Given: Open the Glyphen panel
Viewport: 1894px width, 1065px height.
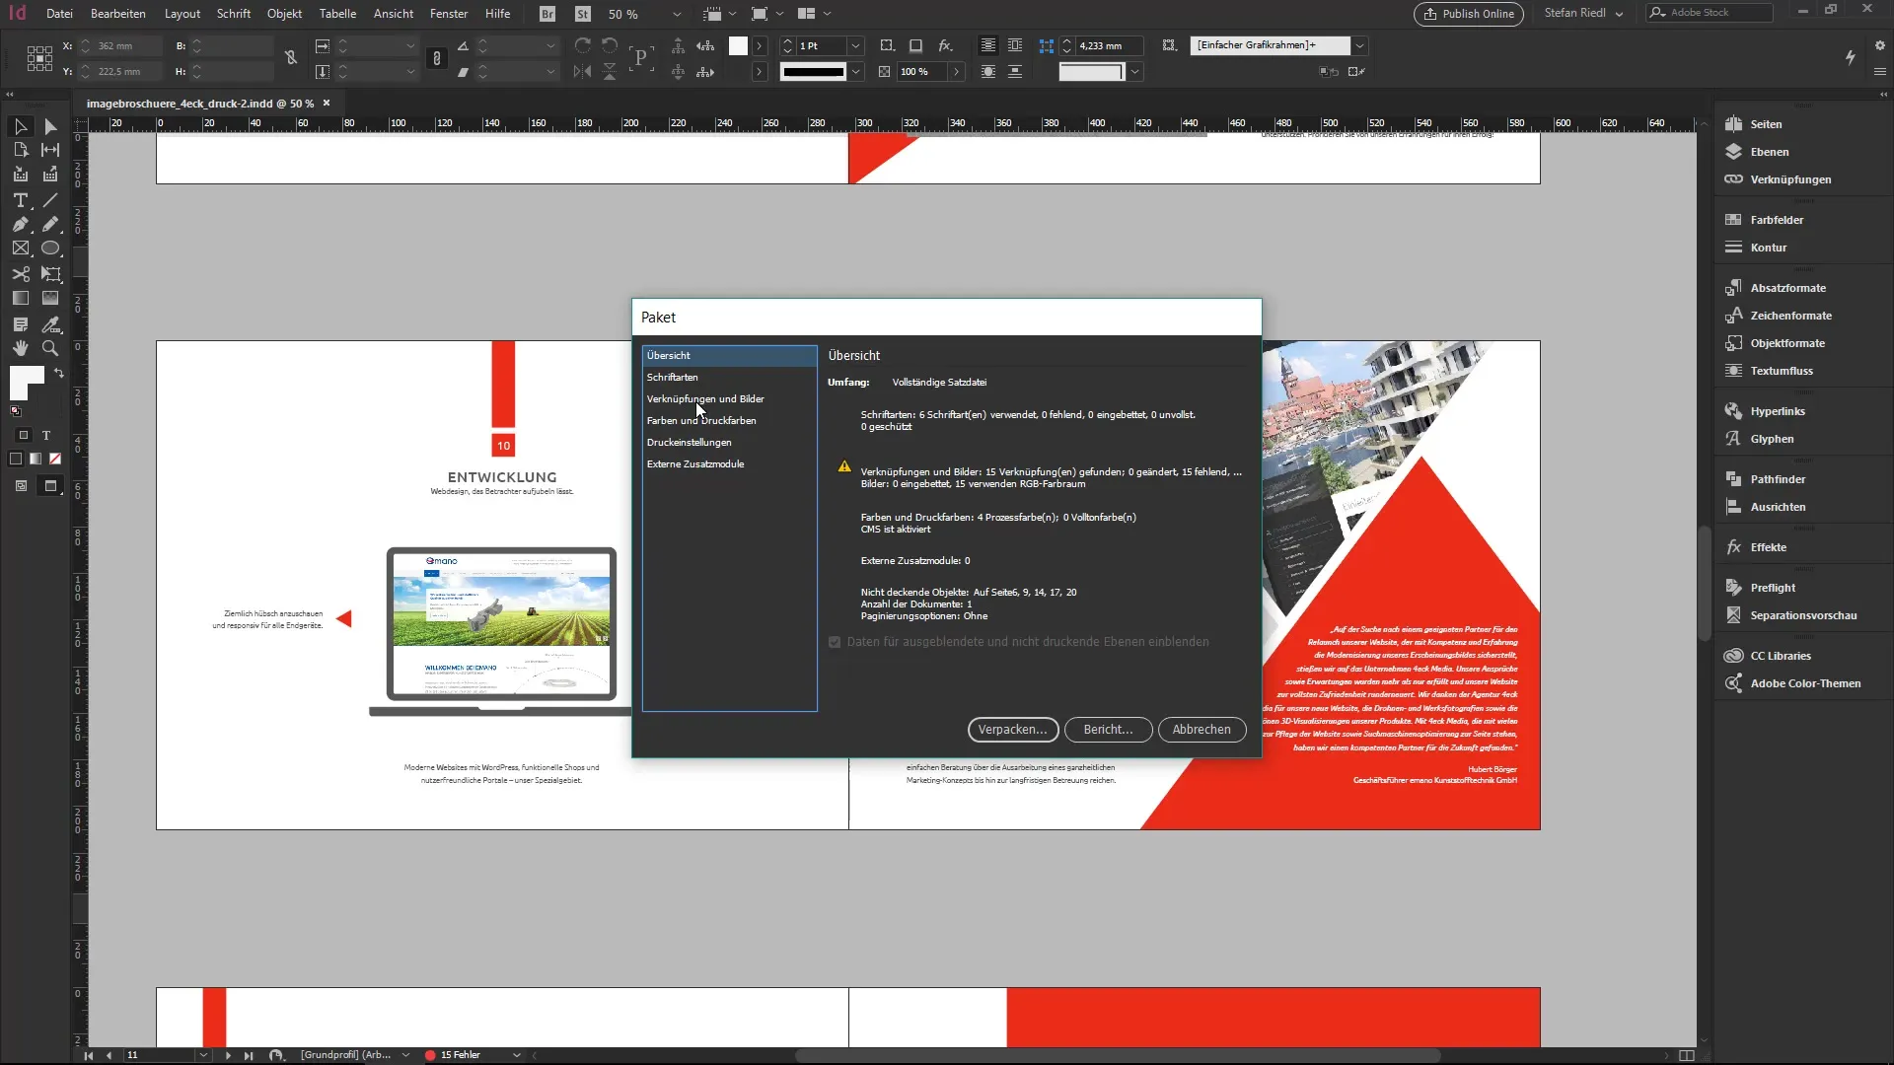Looking at the screenshot, I should click(1771, 439).
